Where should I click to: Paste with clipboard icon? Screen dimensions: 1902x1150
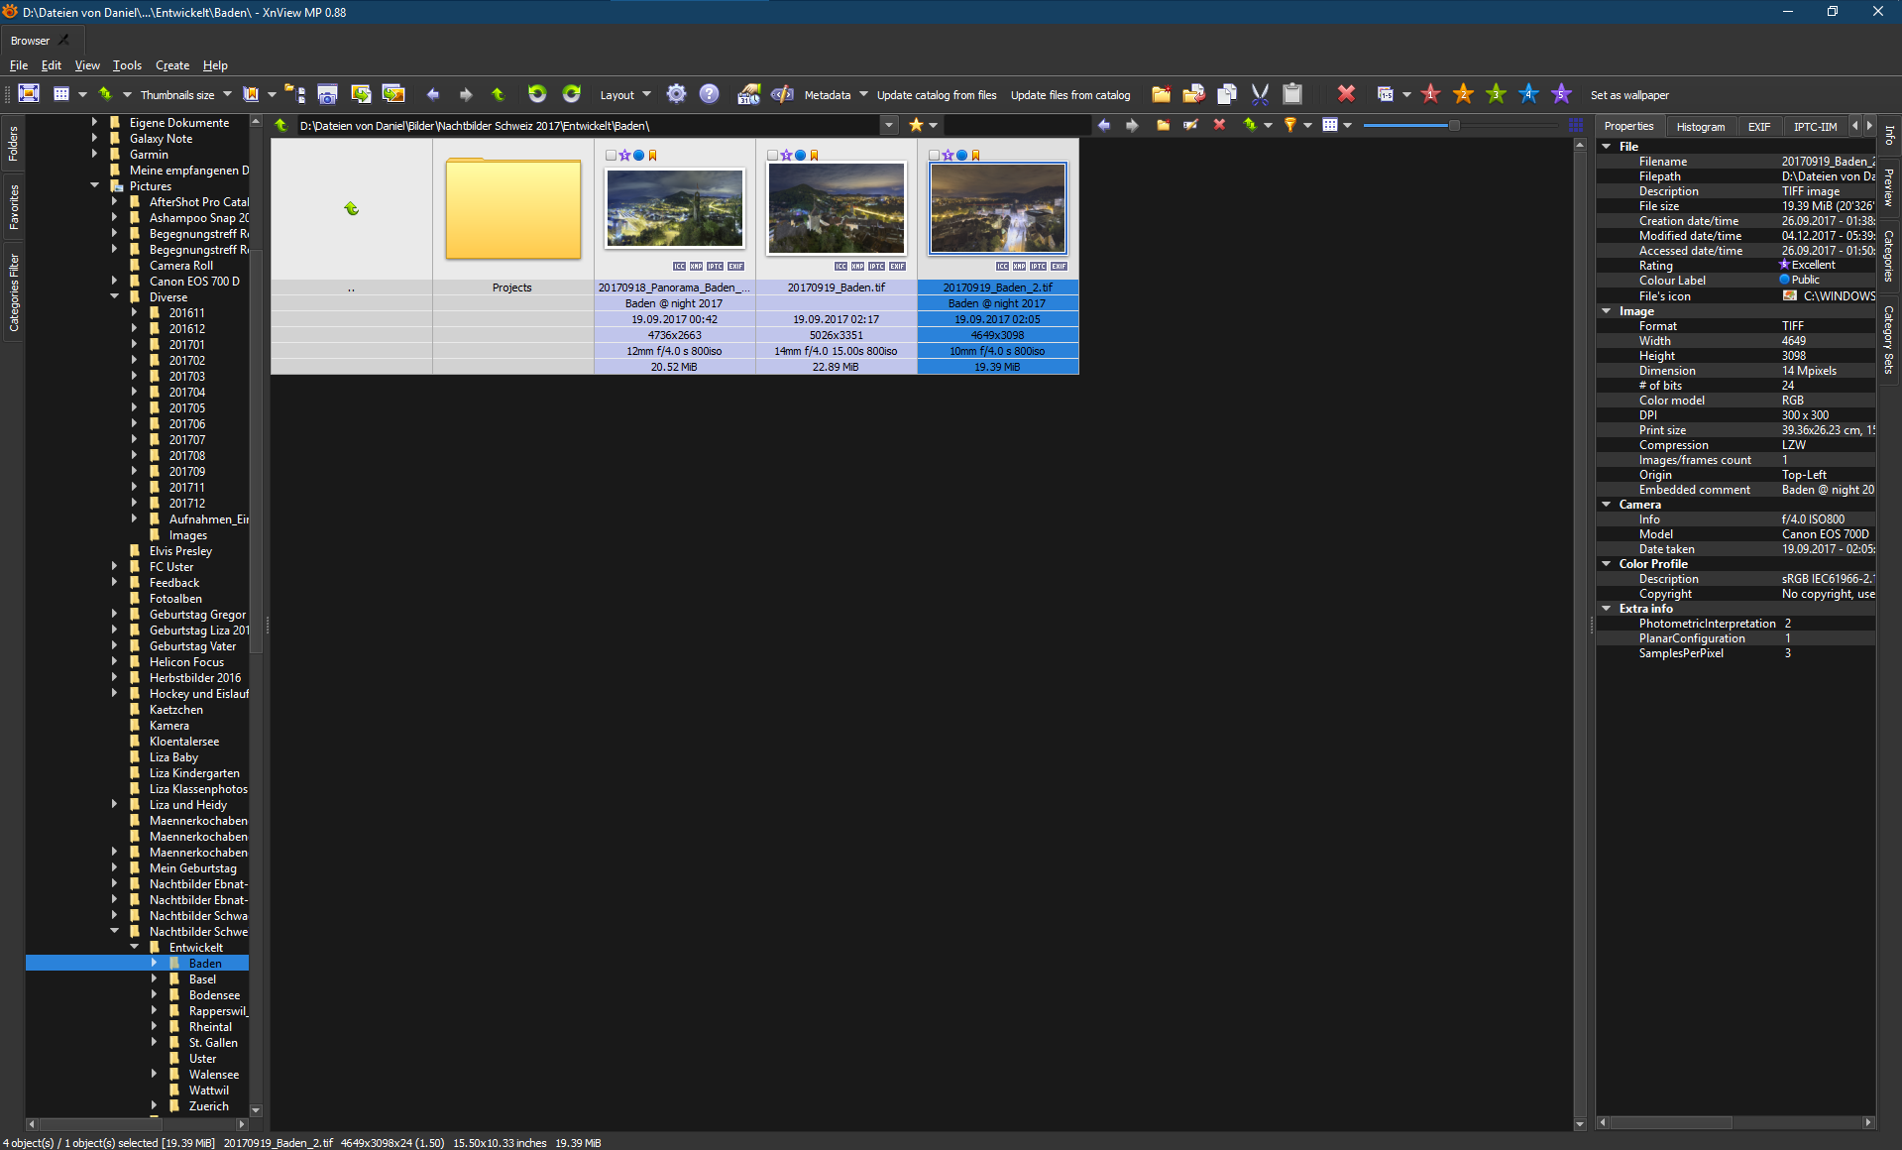coord(1292,94)
